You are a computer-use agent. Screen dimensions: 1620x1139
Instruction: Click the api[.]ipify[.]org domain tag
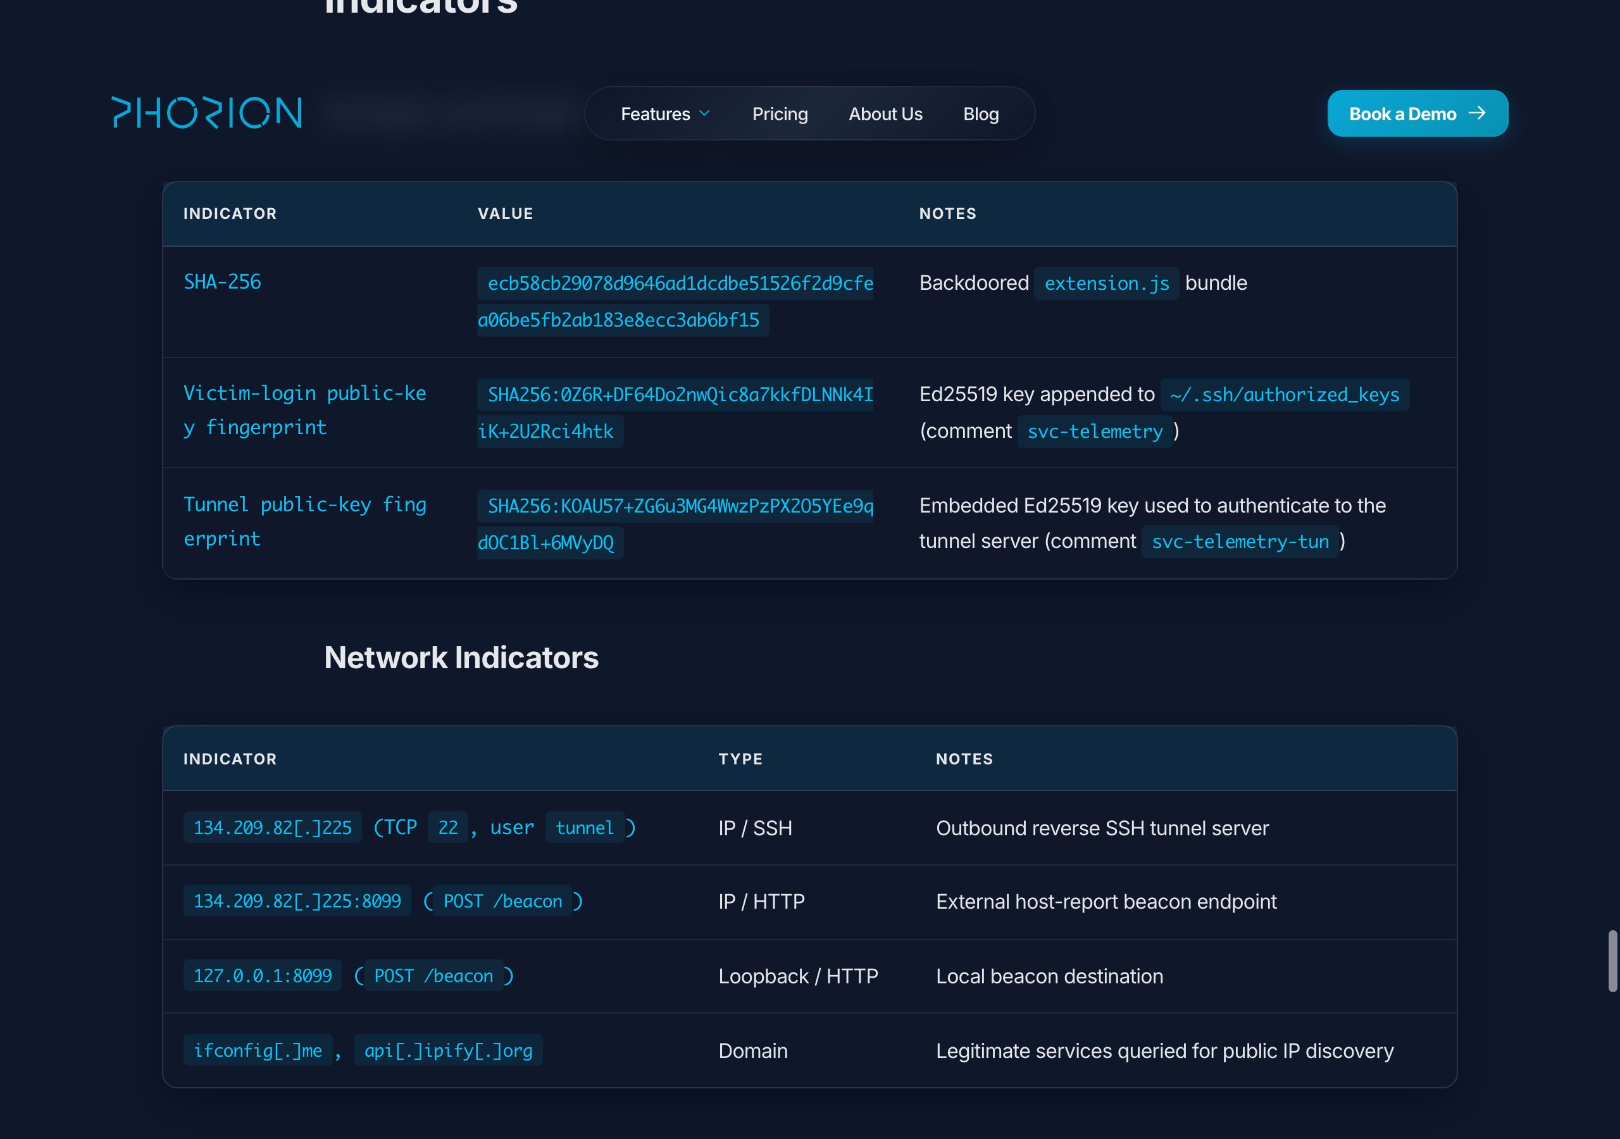coord(448,1050)
